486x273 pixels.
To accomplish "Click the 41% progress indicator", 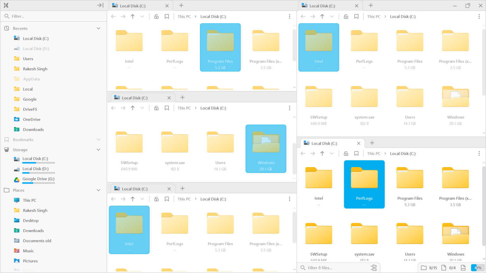I will [477, 268].
